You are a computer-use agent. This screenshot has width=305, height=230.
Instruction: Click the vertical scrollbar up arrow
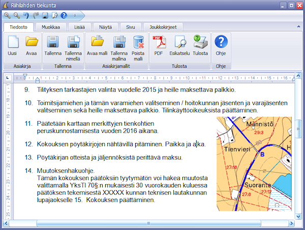point(298,77)
